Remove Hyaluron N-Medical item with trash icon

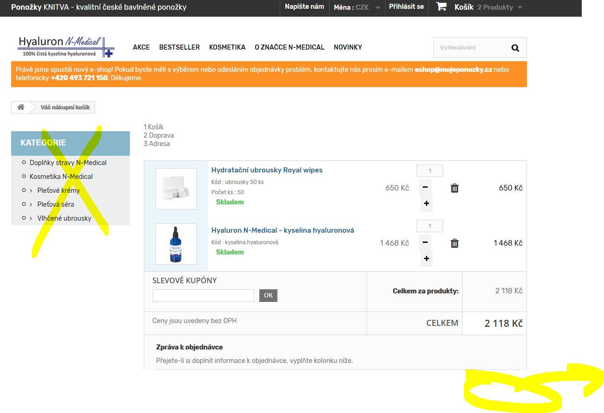coord(455,243)
